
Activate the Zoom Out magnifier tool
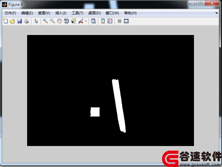pos(52,21)
